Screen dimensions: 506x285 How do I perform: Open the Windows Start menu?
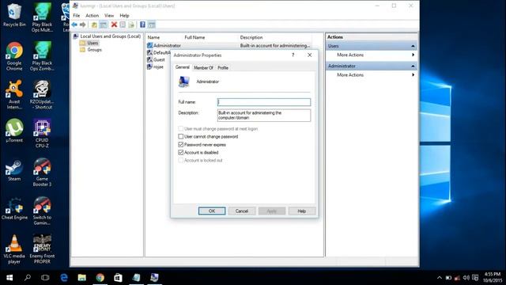(x=9, y=277)
